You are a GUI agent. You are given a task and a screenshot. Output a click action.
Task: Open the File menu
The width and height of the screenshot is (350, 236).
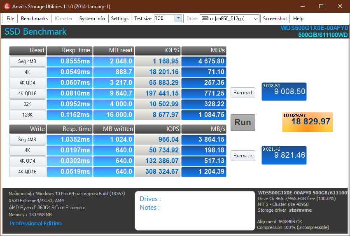[10, 19]
